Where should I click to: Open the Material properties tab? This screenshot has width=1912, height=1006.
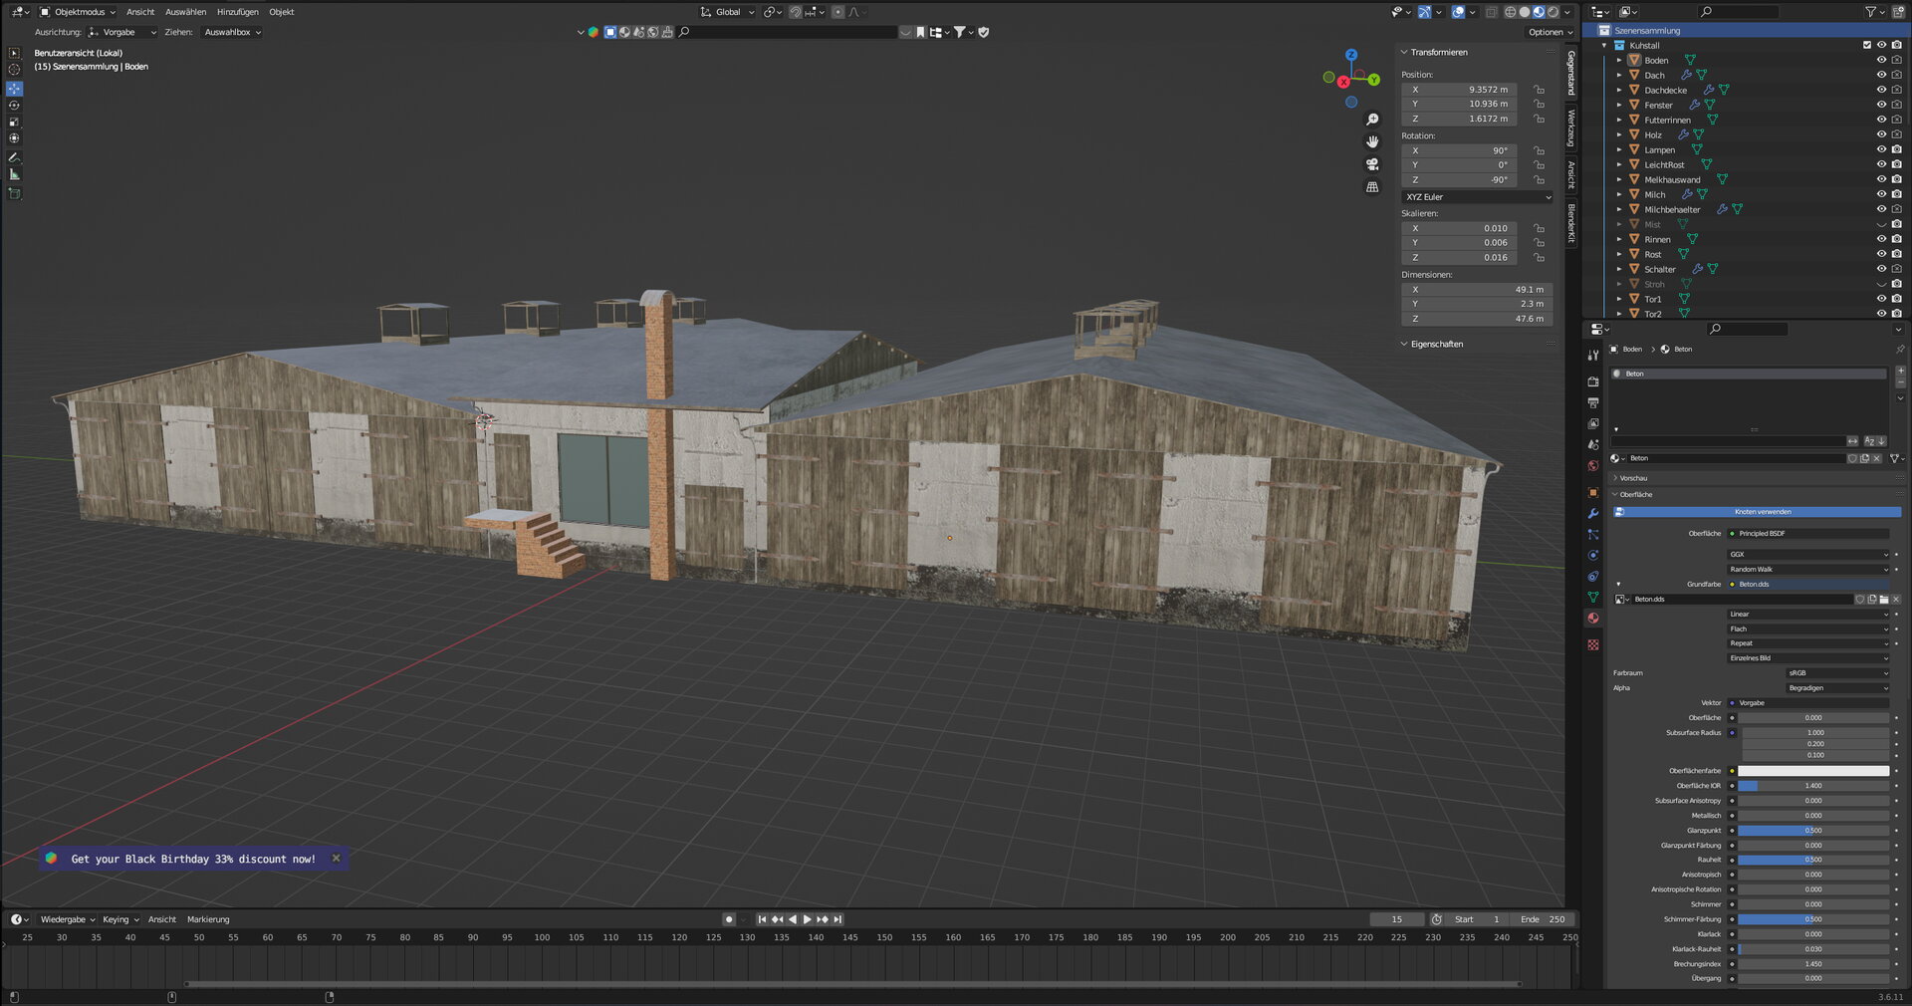point(1593,619)
